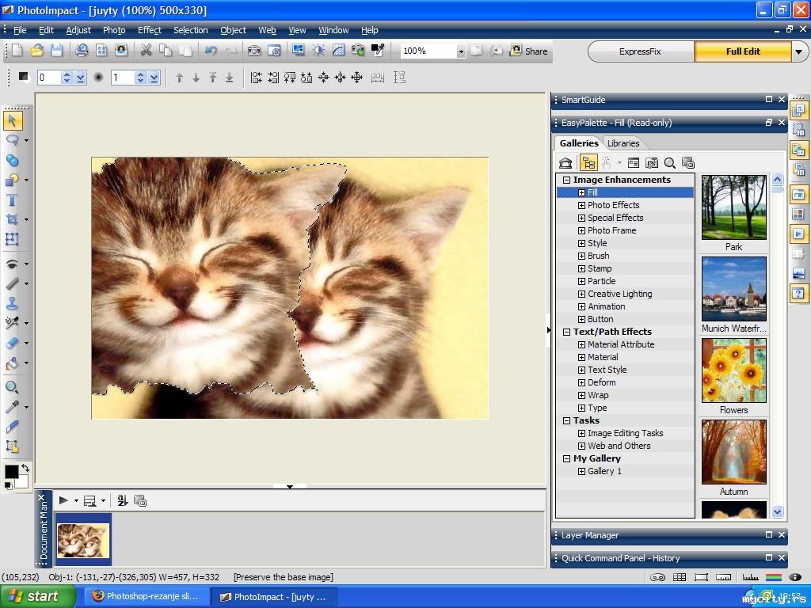Switch to Full Edit mode
This screenshot has width=811, height=608.
coord(742,51)
